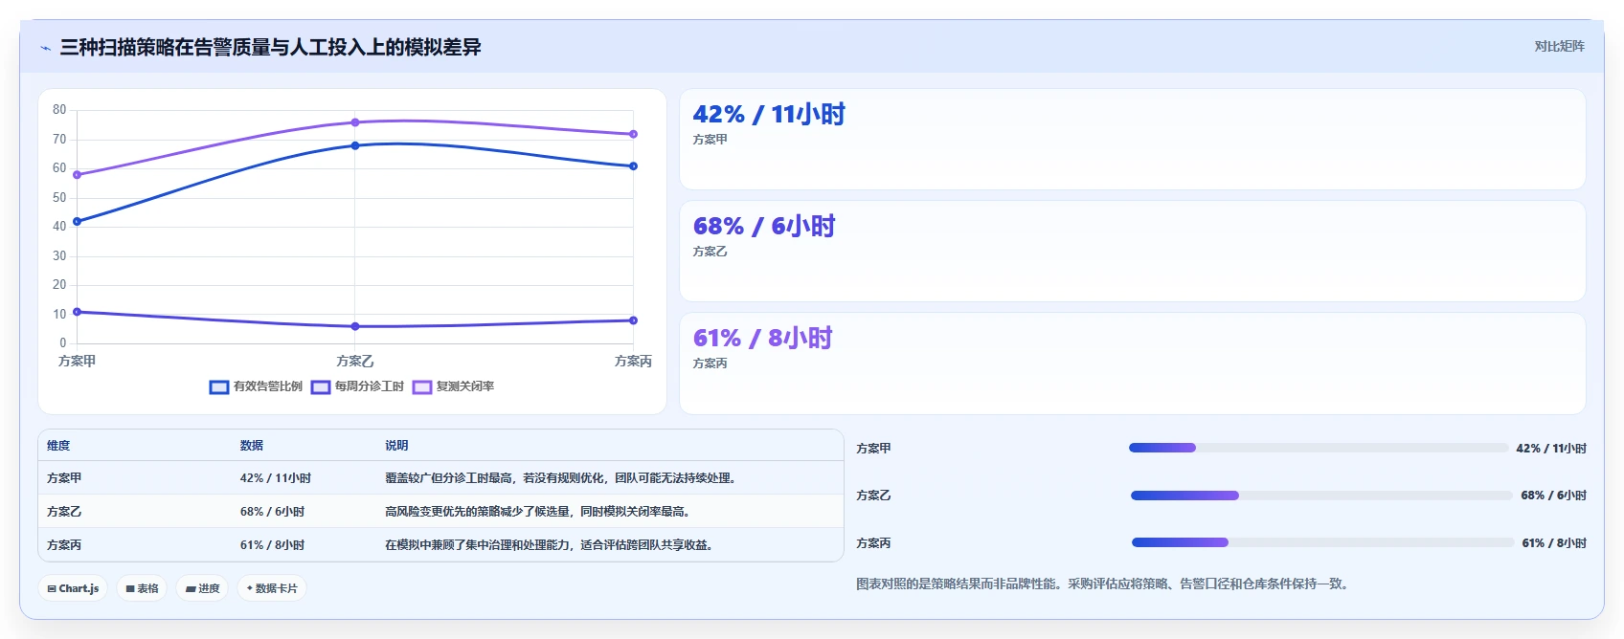Click 68% / 6小时 beside the progress bar
This screenshot has width=1624, height=639.
1553,496
